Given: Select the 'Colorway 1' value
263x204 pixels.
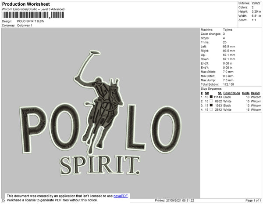Looking at the screenshot, I should [x=25, y=25].
